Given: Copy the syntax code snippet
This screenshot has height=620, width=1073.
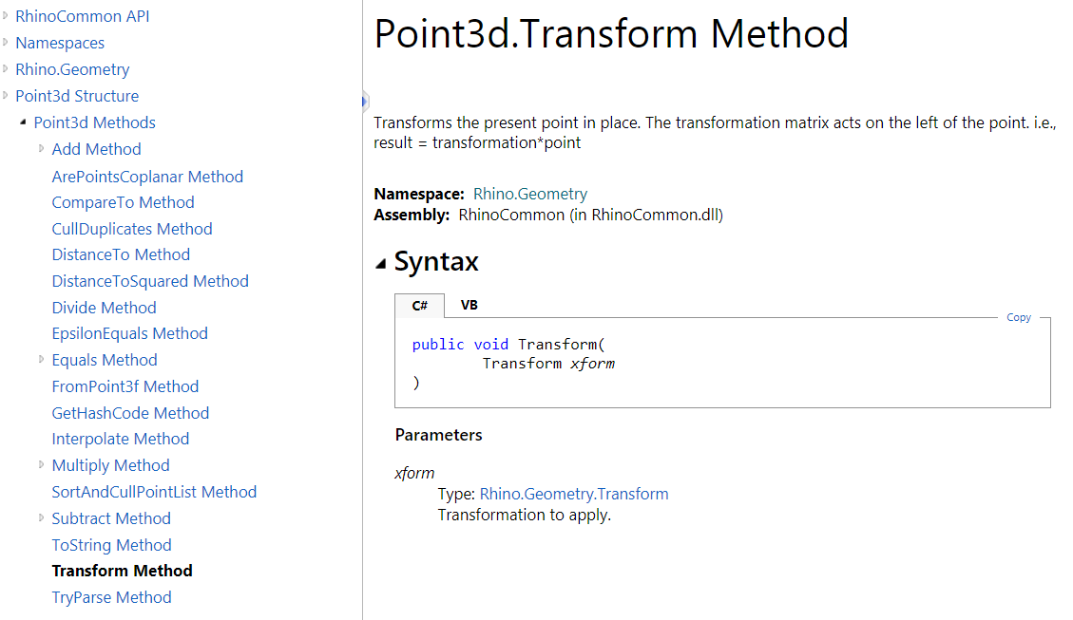Looking at the screenshot, I should [x=1019, y=317].
